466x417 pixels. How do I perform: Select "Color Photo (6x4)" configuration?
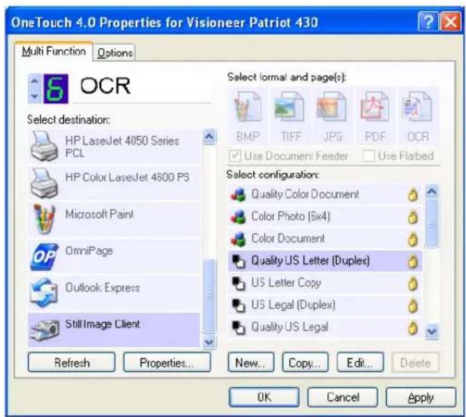click(325, 217)
